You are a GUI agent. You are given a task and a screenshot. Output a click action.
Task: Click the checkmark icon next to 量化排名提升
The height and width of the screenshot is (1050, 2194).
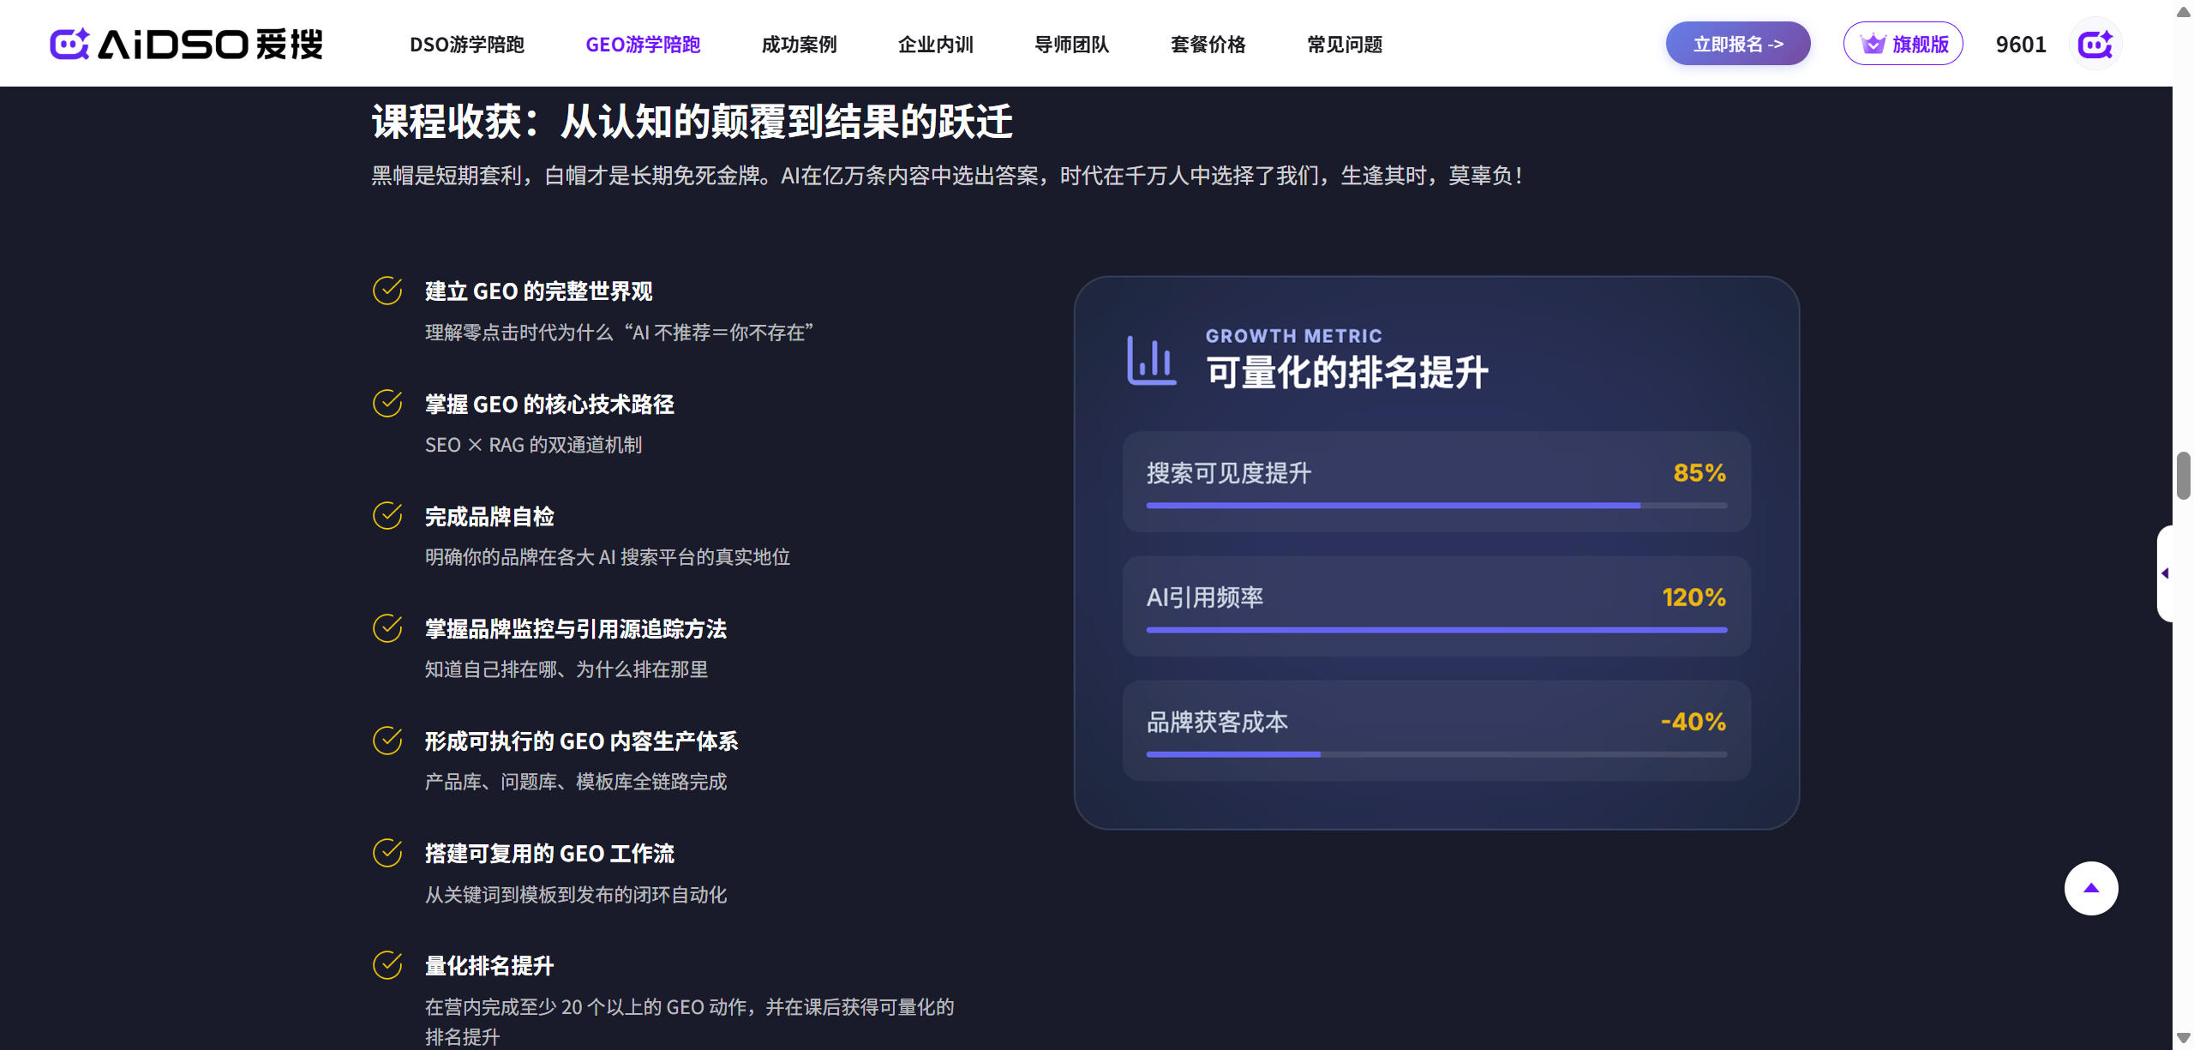[x=387, y=965]
